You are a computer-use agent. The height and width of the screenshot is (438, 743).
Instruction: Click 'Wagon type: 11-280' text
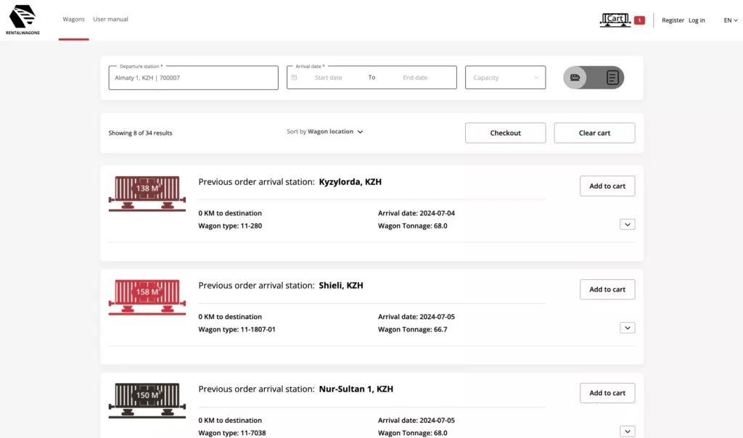pyautogui.click(x=230, y=226)
